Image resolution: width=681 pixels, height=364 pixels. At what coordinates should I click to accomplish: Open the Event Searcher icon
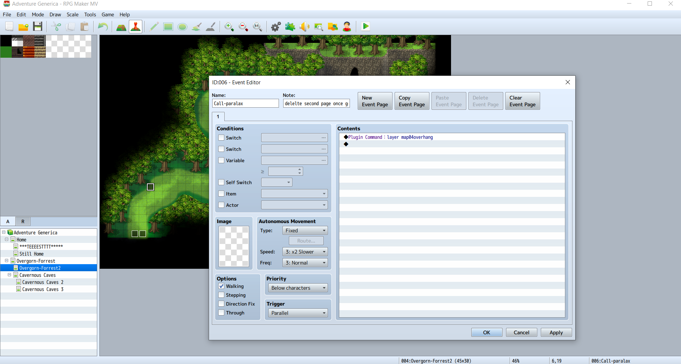(319, 27)
